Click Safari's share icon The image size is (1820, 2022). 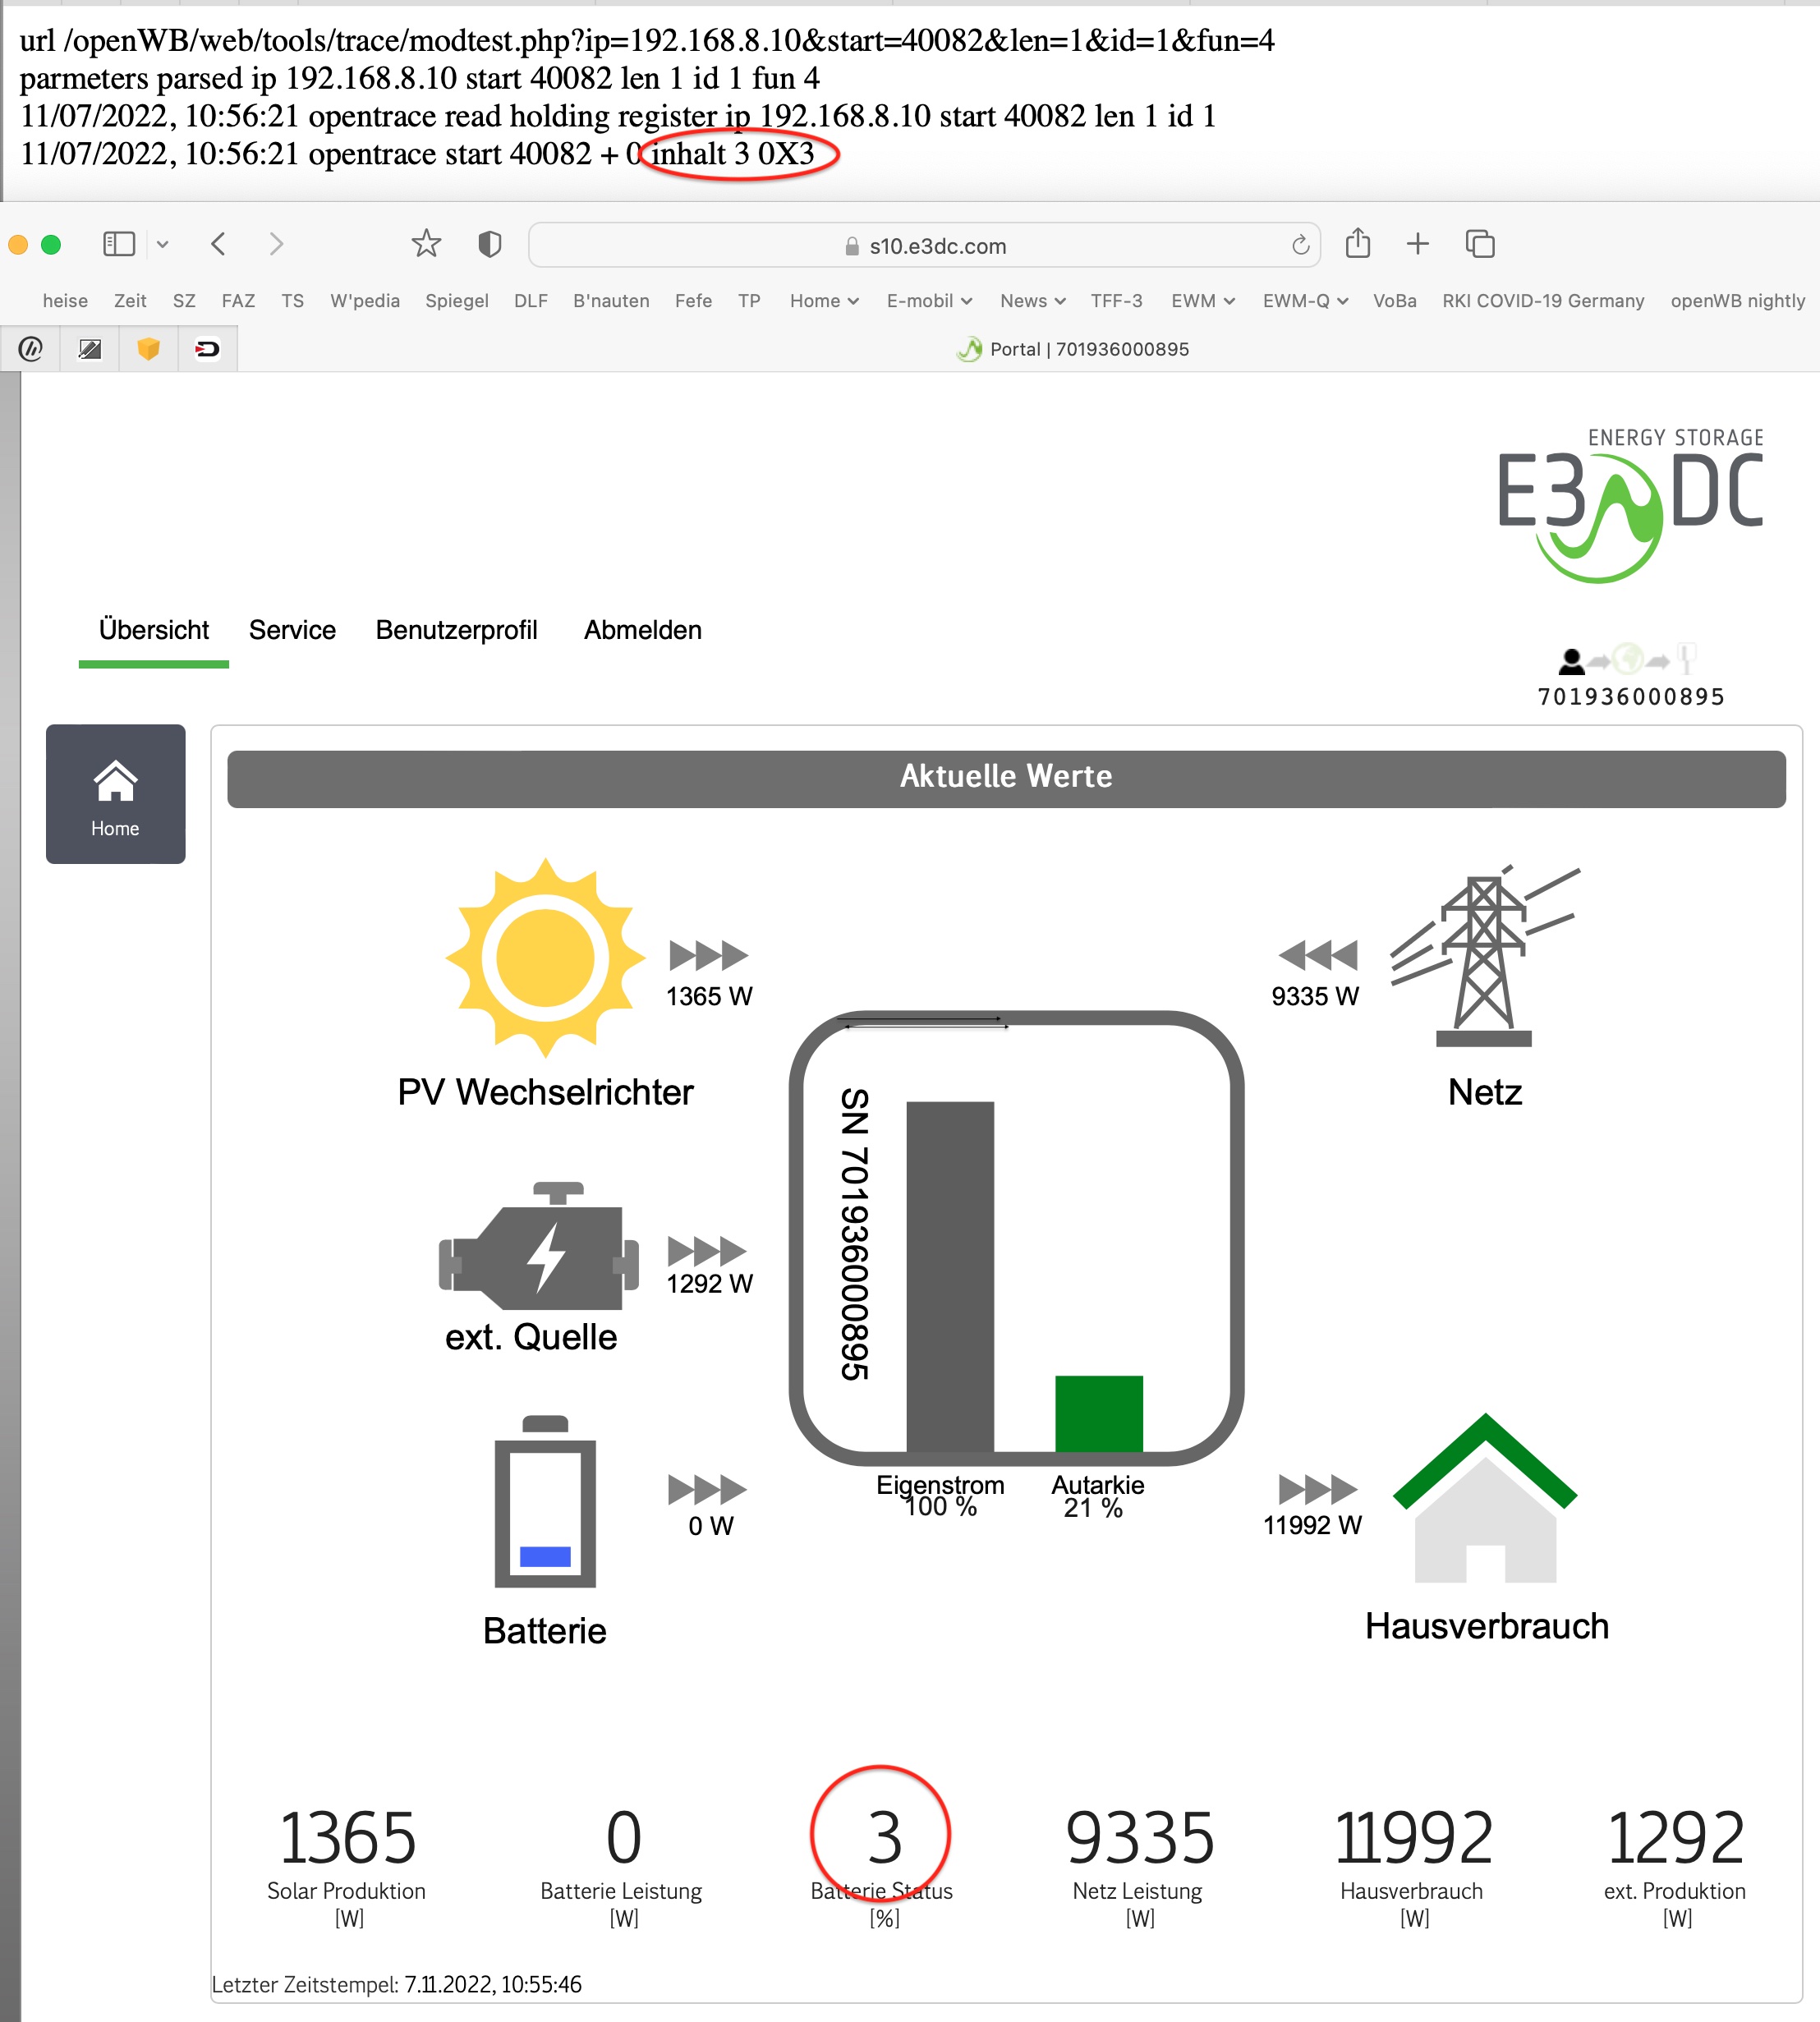click(1357, 244)
